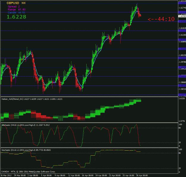Click the 80 level on Stochastic D1 scale
Viewport: 186px width, 177px height.
[x=180, y=153]
